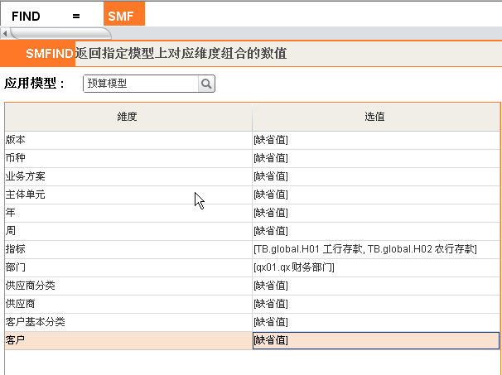Open the value cell for 供应商
The height and width of the screenshot is (375, 502).
point(376,305)
